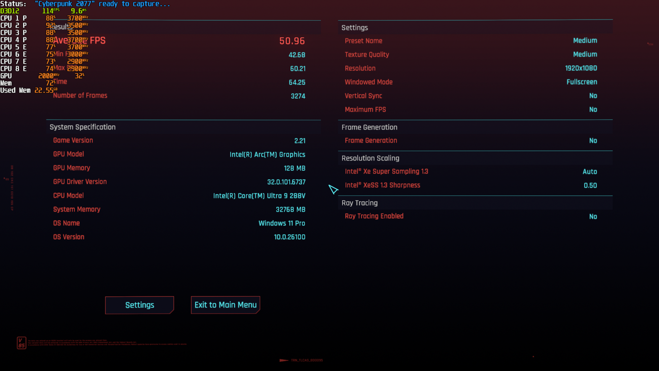Click the frame count 3274
This screenshot has height=371, width=659.
[298, 96]
